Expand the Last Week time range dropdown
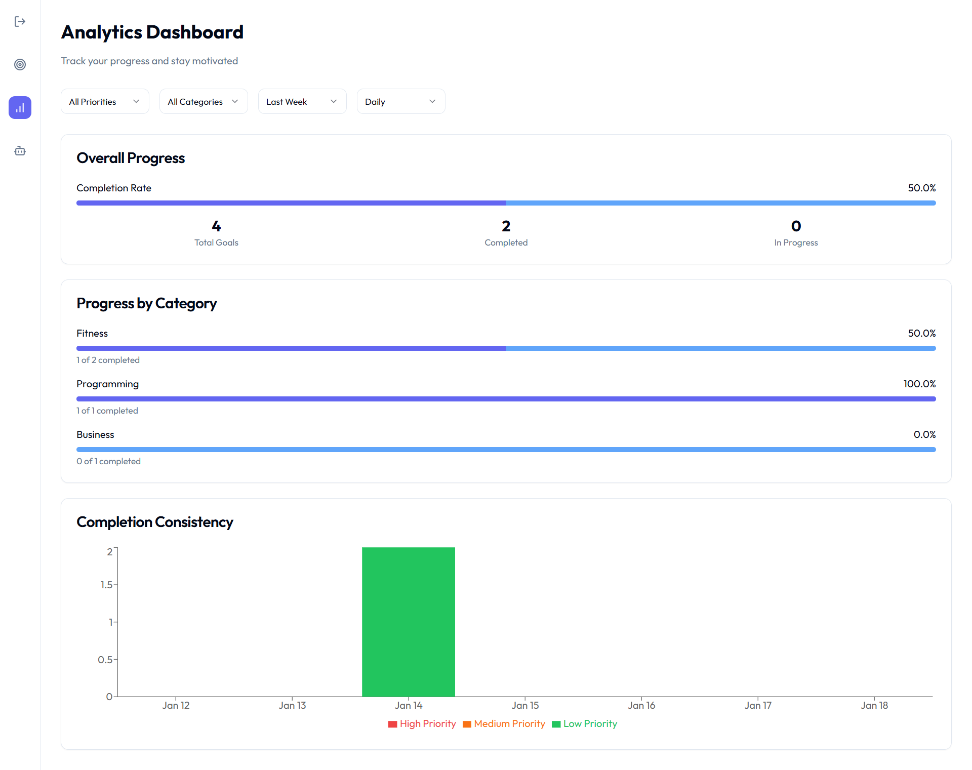 pos(302,101)
